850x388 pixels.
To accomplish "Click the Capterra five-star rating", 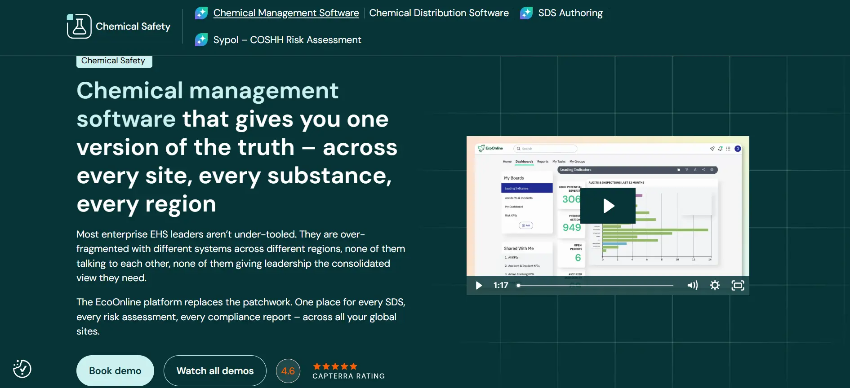I will pos(335,366).
